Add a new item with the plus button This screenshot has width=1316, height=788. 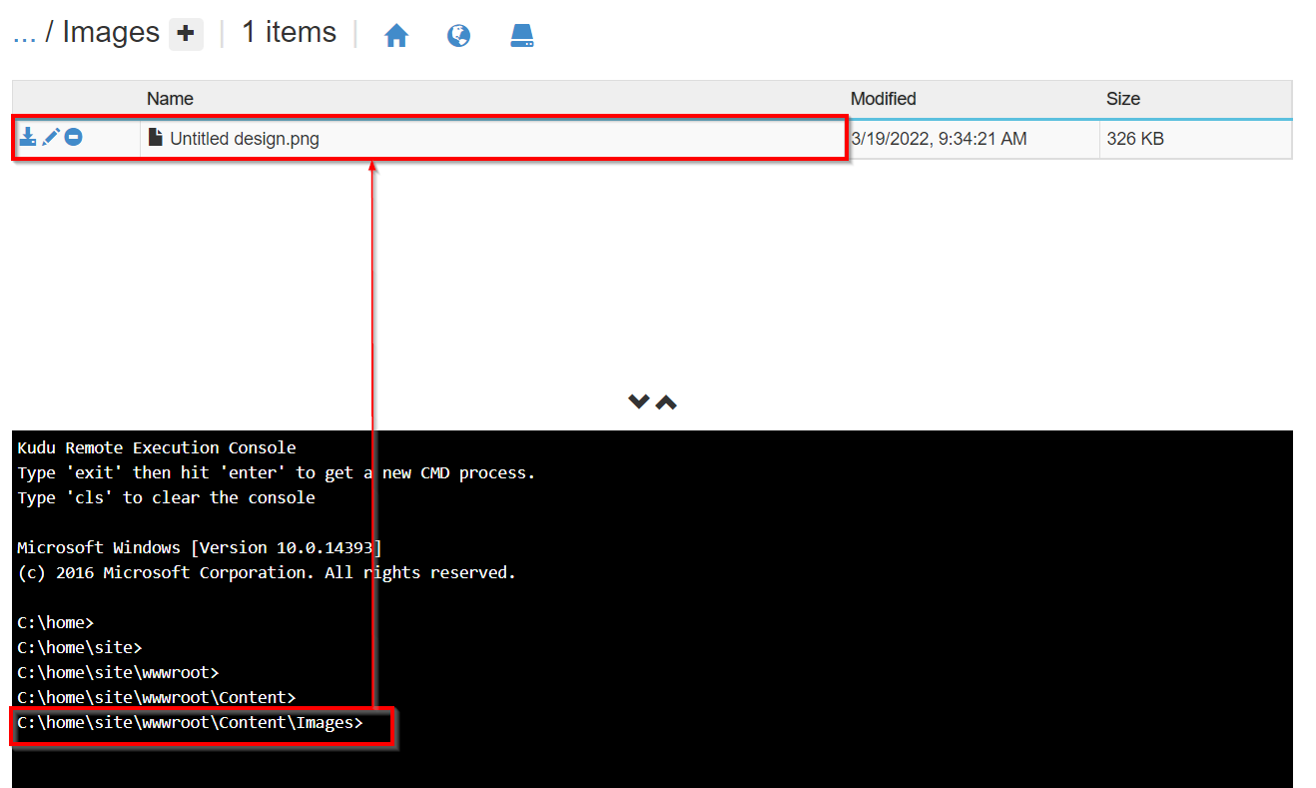pos(185,34)
